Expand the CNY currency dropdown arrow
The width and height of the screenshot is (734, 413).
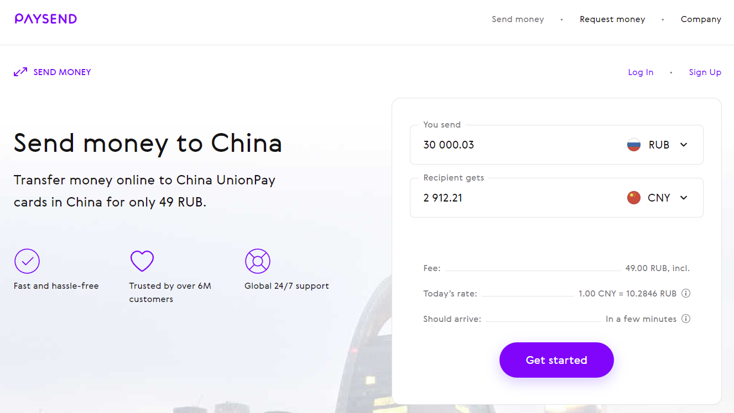click(684, 198)
